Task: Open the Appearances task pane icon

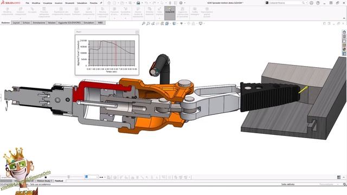Action: pos(344,49)
